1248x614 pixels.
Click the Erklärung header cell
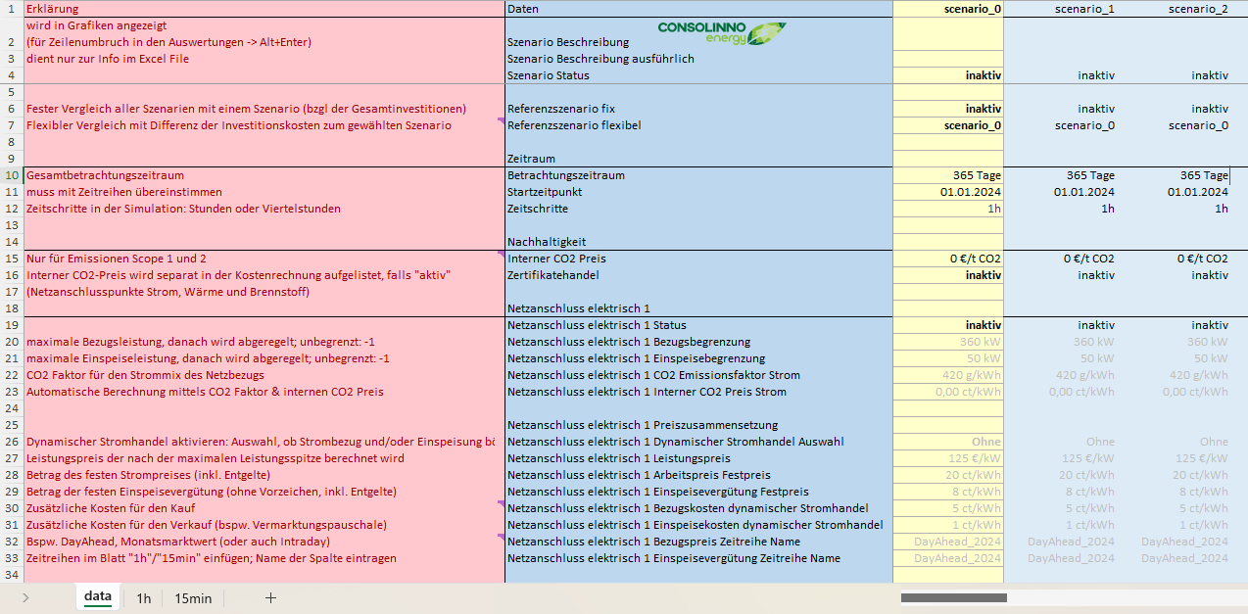coord(264,9)
